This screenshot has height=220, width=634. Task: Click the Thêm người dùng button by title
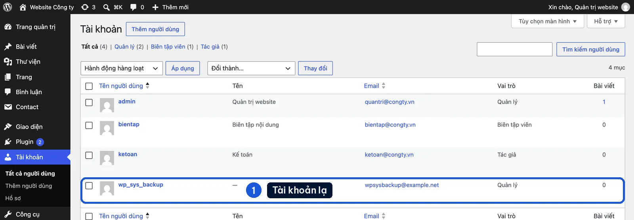155,29
